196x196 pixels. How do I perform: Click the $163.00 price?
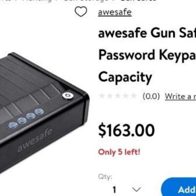[126, 130]
